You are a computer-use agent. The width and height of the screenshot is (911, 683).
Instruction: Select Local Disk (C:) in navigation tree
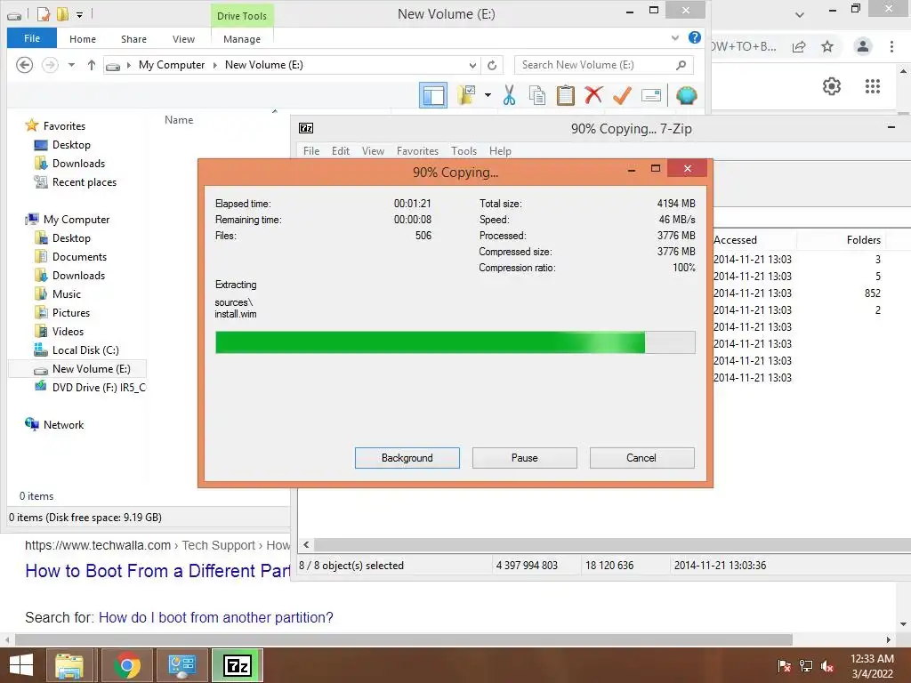coord(85,350)
